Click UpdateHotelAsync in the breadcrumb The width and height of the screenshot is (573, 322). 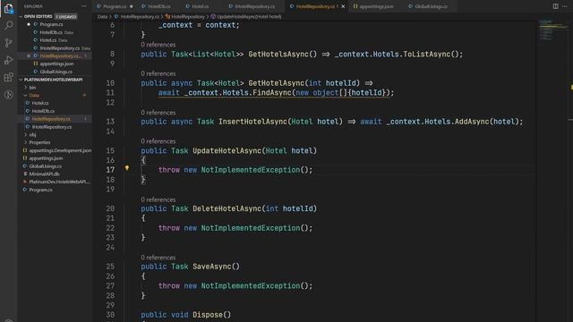click(249, 16)
